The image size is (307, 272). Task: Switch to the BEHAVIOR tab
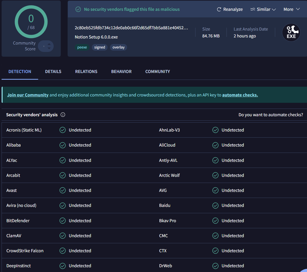pos(121,72)
